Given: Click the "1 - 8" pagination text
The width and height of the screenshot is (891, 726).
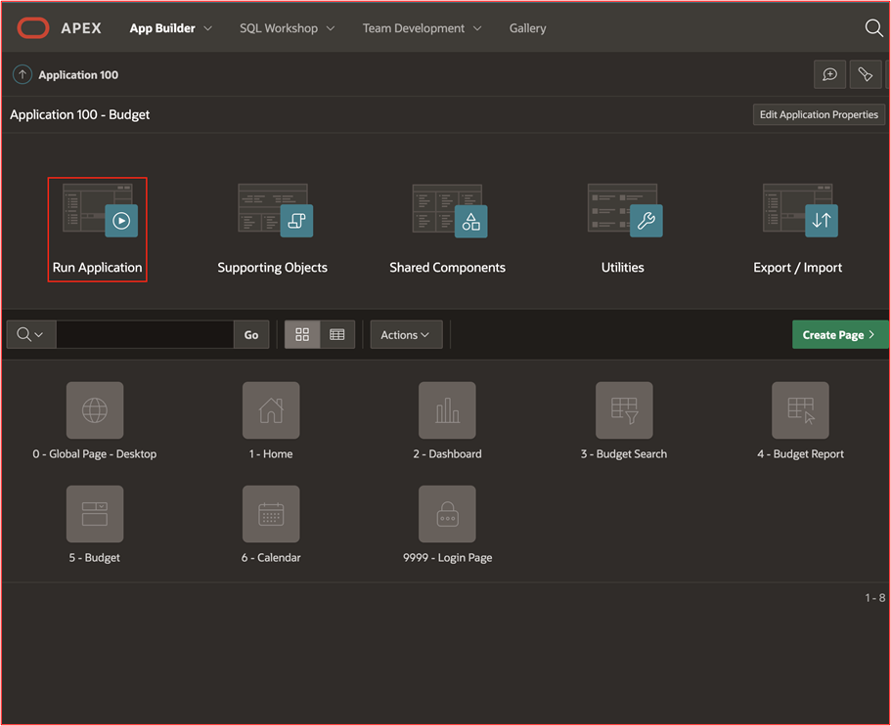Looking at the screenshot, I should [x=874, y=597].
